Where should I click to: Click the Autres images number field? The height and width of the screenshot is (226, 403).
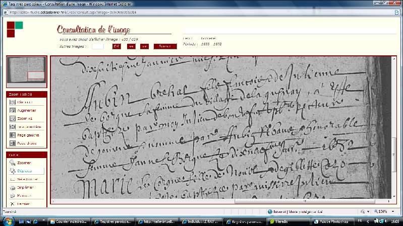(x=98, y=46)
